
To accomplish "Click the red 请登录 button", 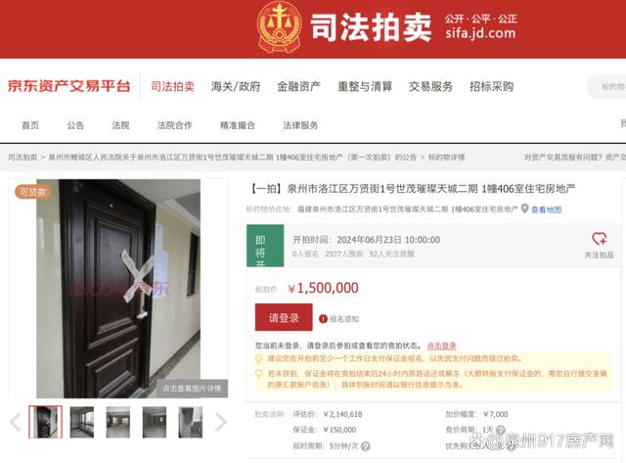I will 284,317.
